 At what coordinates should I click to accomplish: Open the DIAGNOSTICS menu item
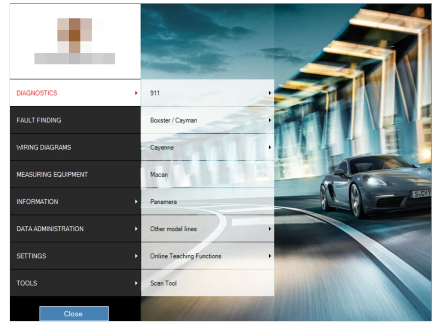pyautogui.click(x=75, y=93)
